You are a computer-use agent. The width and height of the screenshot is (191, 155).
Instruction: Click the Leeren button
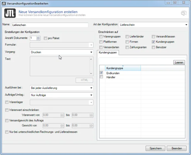(179, 62)
